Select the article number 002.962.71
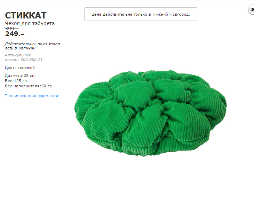 (x=32, y=60)
